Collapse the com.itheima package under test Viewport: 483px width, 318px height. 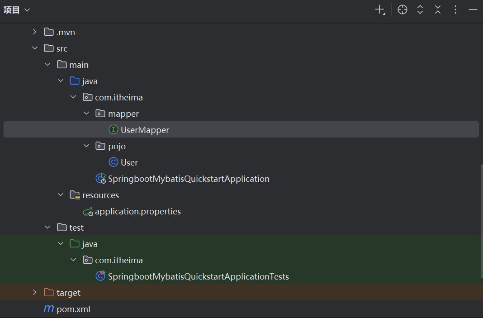pyautogui.click(x=73, y=260)
